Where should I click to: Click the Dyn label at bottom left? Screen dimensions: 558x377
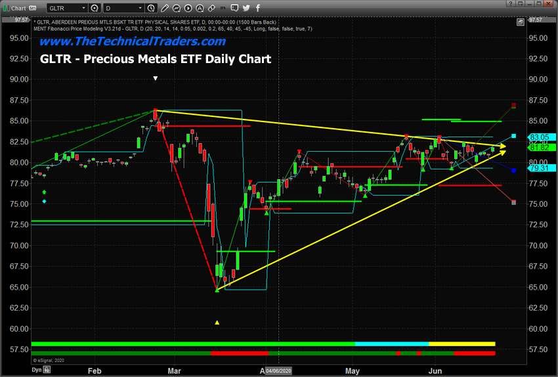click(x=37, y=370)
